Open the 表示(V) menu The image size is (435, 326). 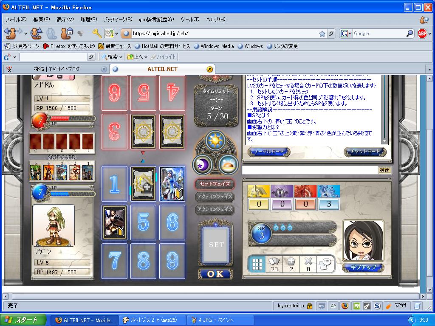[65, 20]
